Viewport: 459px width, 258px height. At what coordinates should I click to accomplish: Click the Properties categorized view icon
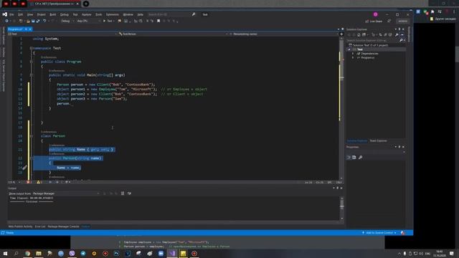coord(349,158)
